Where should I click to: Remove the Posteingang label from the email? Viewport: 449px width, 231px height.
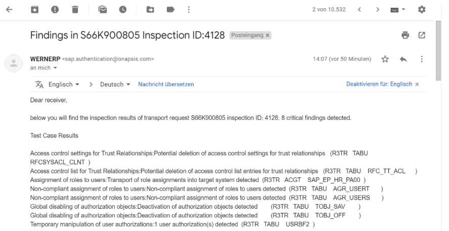click(x=267, y=35)
